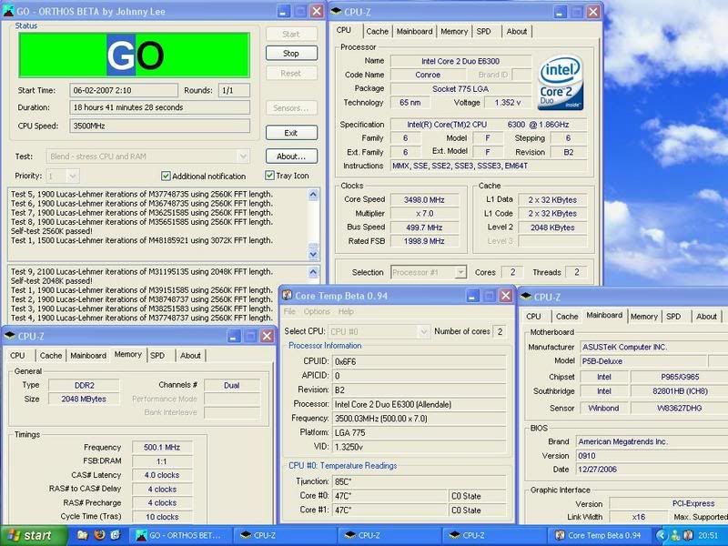728x546 pixels.
Task: Click the CPU Speed 3500MHz field
Action: click(160, 126)
